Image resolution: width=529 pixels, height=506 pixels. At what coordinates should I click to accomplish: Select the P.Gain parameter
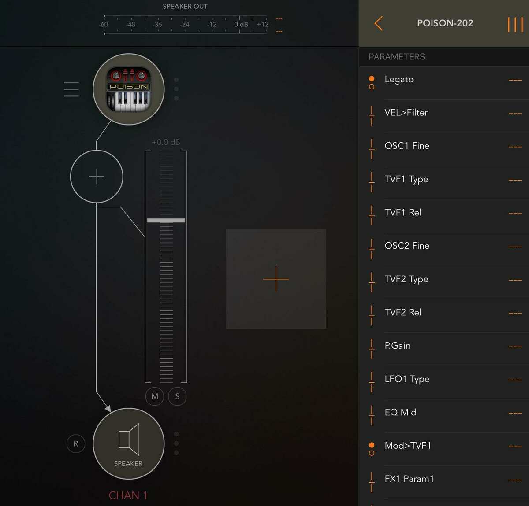[444, 349]
